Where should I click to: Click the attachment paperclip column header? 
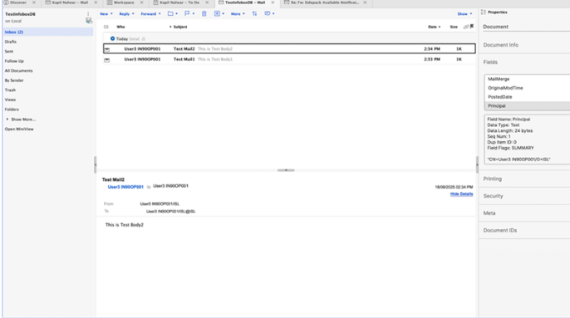pyautogui.click(x=466, y=27)
